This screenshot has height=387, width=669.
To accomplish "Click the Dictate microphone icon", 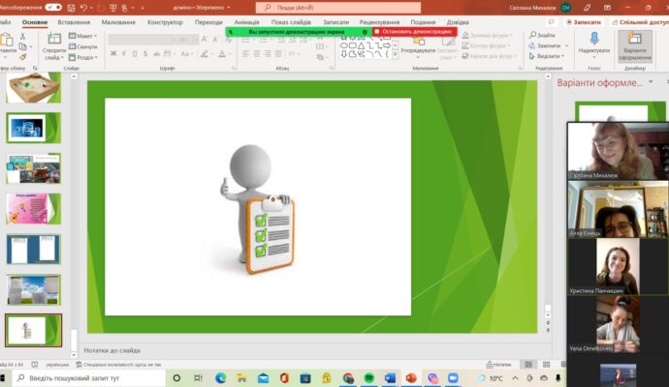I will pos(594,39).
